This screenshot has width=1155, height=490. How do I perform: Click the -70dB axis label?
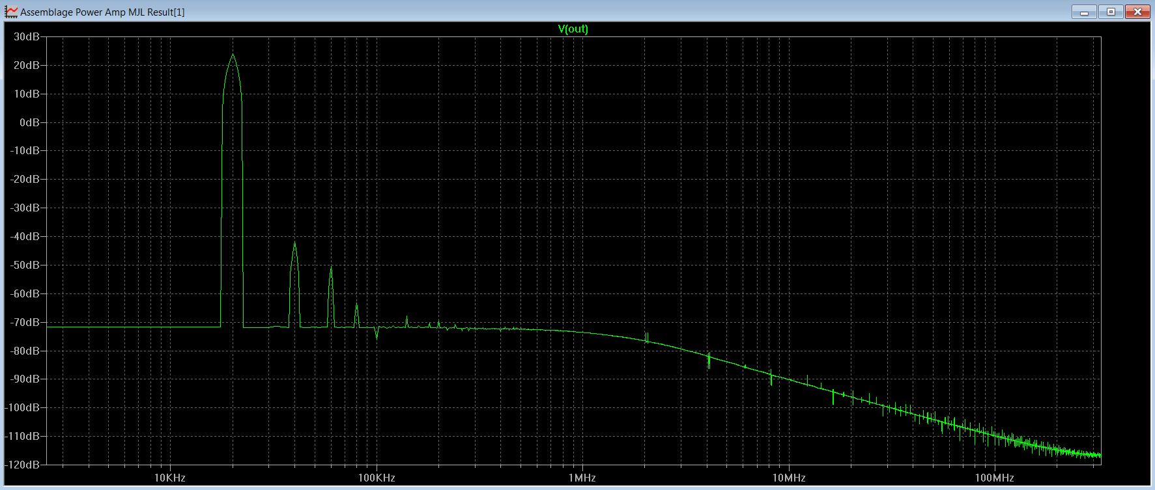point(25,323)
